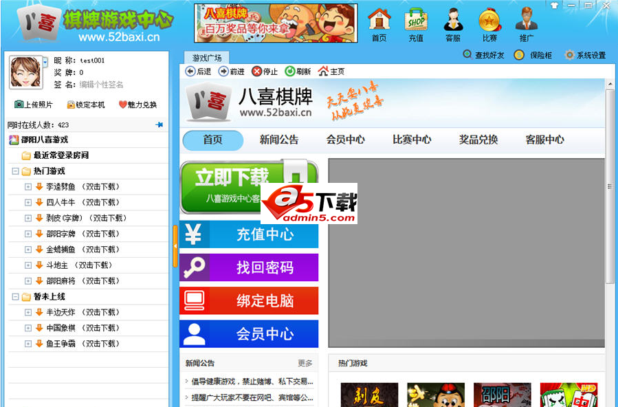
Task: Expand the 邵阳字牌 tree node
Action: pyautogui.click(x=28, y=234)
